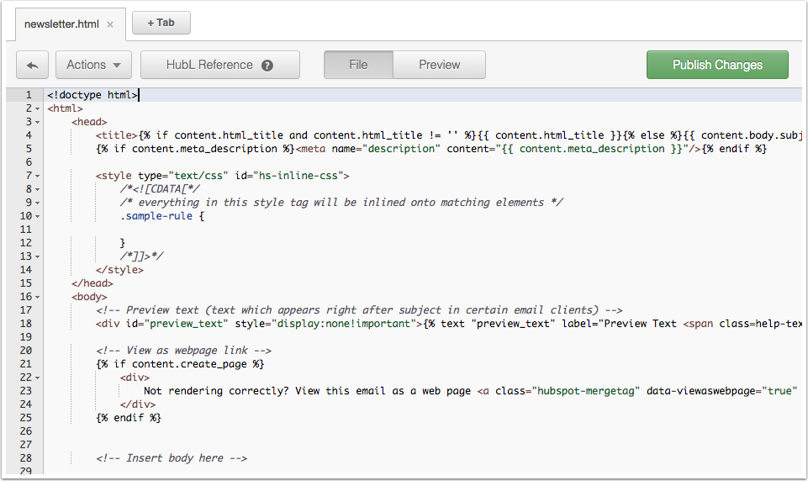
Task: Switch to the File view
Action: pyautogui.click(x=358, y=65)
